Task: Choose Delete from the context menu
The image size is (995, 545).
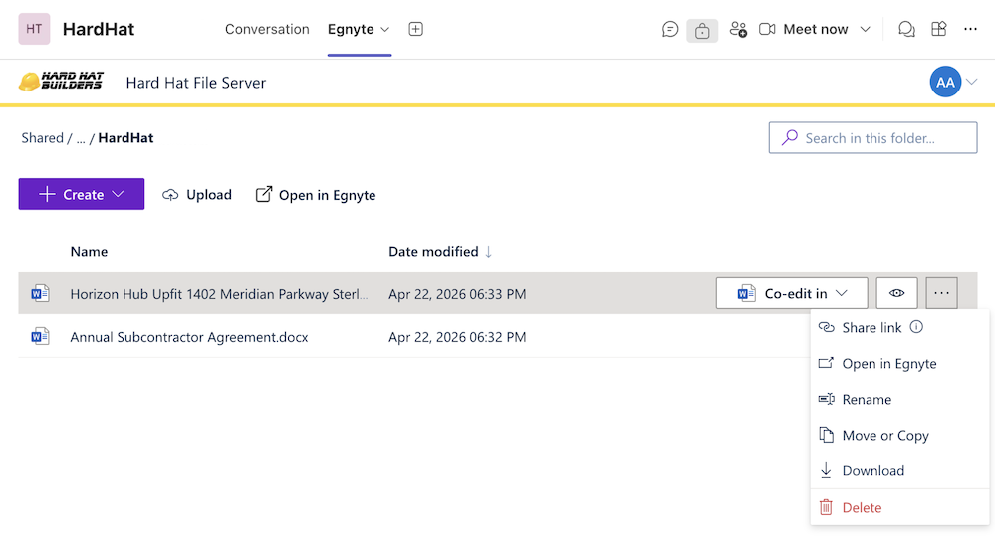Action: coord(899,507)
